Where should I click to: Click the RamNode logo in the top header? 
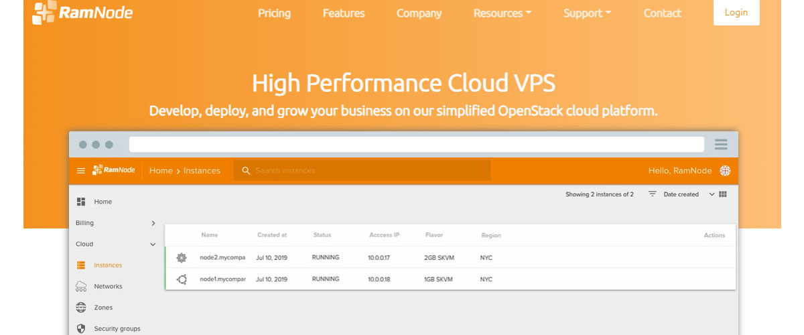[82, 13]
